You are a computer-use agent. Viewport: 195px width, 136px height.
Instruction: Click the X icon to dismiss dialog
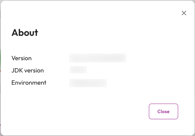(x=184, y=13)
